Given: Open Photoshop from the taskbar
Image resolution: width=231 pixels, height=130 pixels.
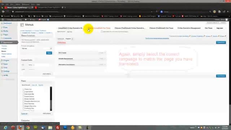Looking at the screenshot, I should (65, 127).
